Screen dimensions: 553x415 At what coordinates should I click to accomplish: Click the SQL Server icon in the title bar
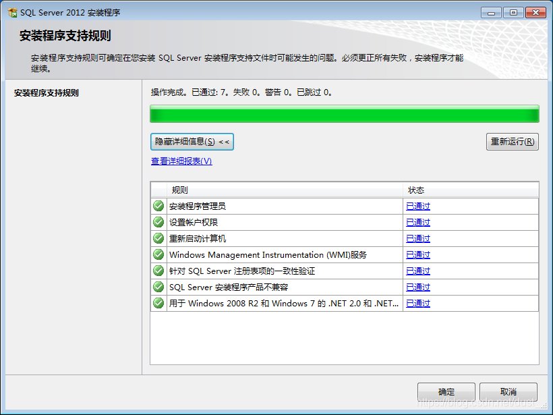tap(11, 11)
